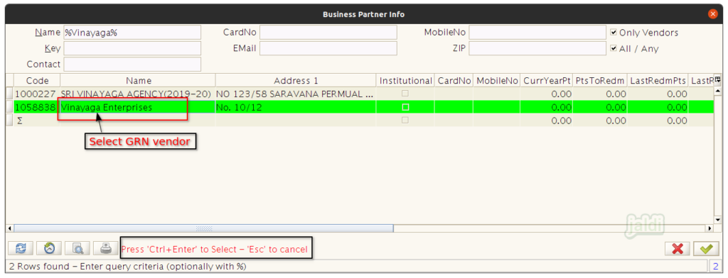Toggle the Only Vendors checkbox
This screenshot has width=728, height=278.
pos(614,33)
